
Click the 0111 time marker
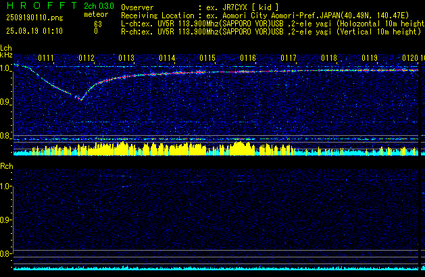(46, 59)
